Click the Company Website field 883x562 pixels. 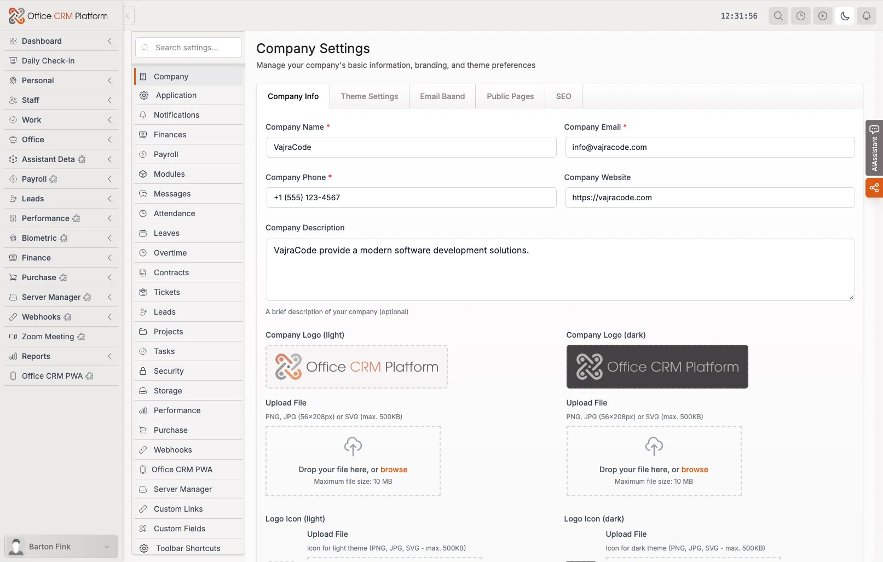[x=709, y=198]
